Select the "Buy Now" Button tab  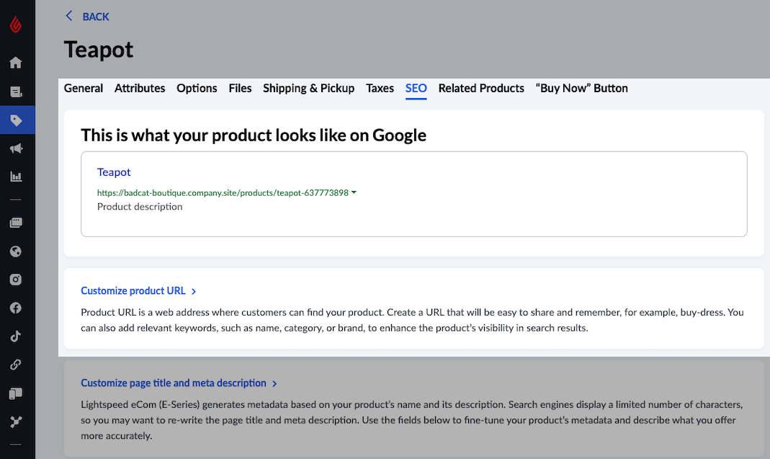581,88
